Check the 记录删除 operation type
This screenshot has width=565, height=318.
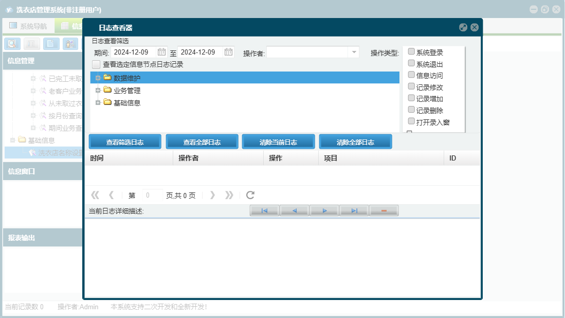coord(411,109)
